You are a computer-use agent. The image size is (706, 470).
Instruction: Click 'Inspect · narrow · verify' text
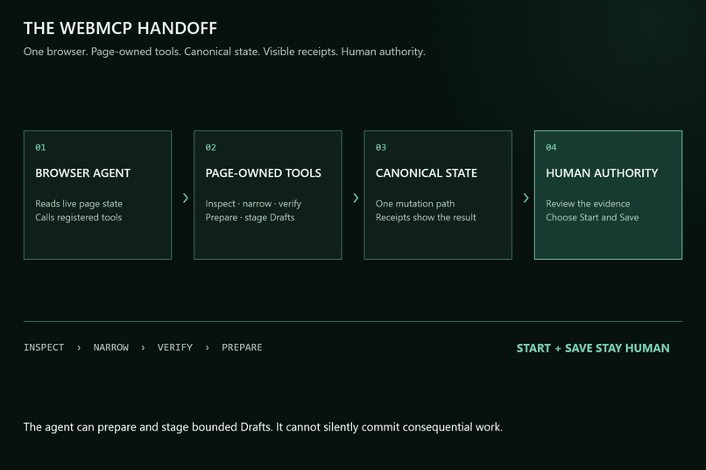(x=253, y=204)
